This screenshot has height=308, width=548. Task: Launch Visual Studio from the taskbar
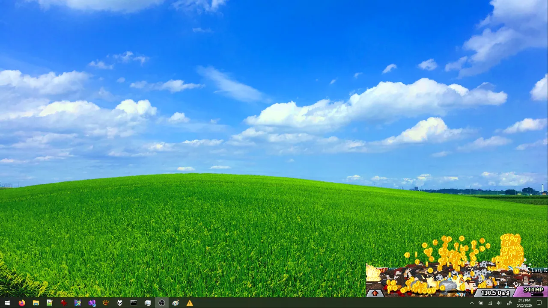point(92,303)
